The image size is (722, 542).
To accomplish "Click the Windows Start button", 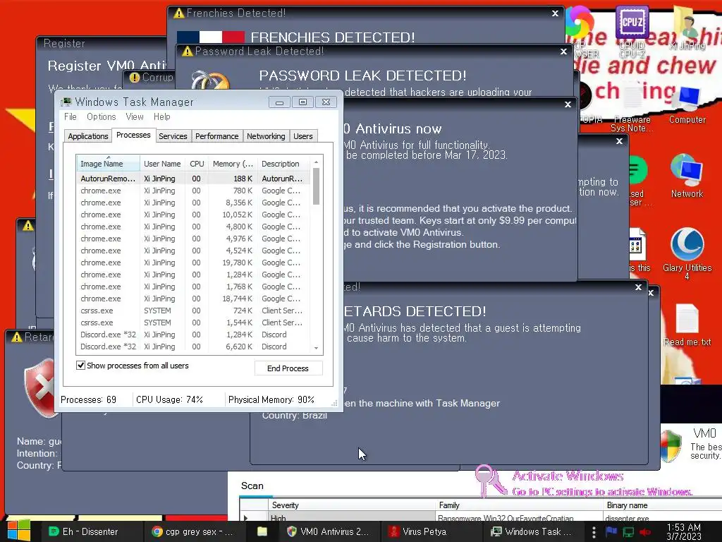I will point(19,531).
